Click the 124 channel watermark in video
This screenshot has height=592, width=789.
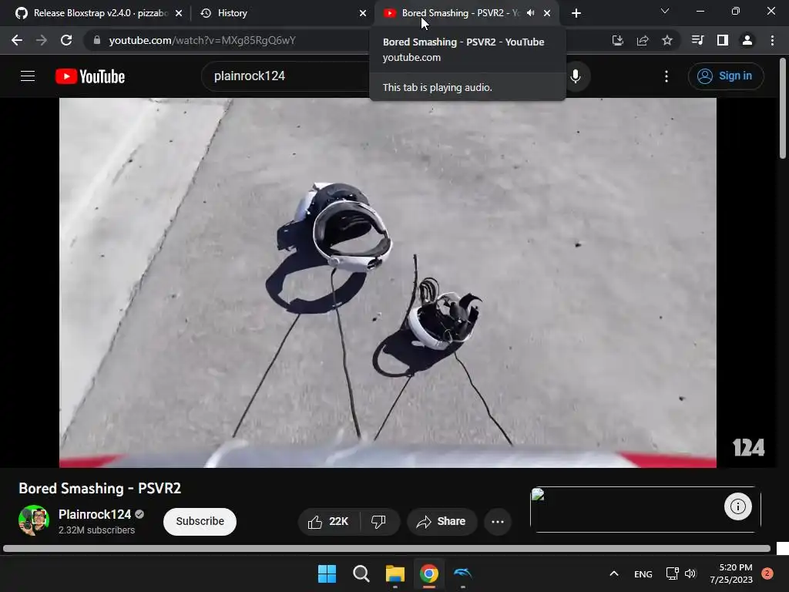pyautogui.click(x=748, y=447)
